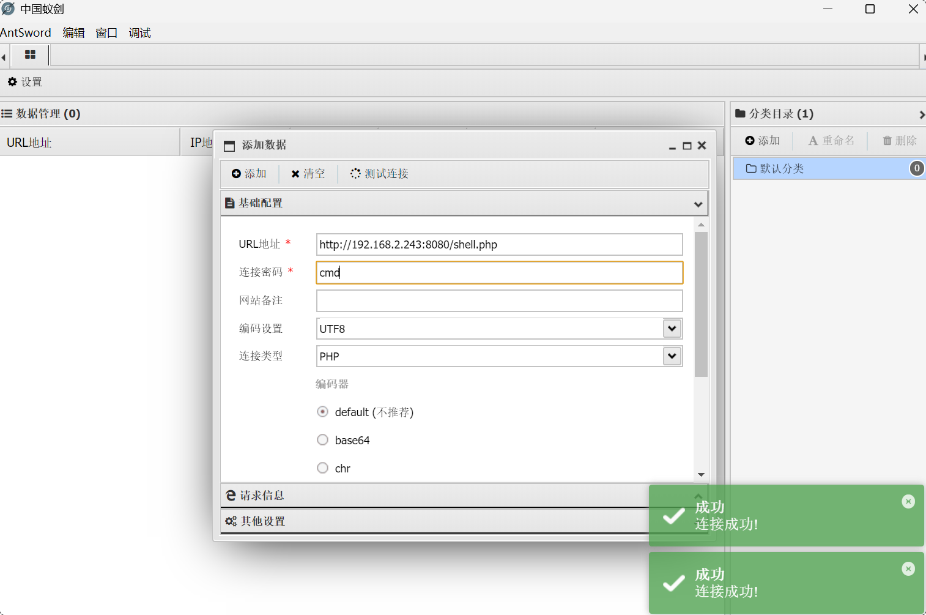The width and height of the screenshot is (926, 615).
Task: Click the 网站备注 input field
Action: [499, 301]
